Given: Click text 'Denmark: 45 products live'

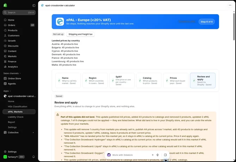Looking at the screenshot, I should pyautogui.click(x=66, y=55).
